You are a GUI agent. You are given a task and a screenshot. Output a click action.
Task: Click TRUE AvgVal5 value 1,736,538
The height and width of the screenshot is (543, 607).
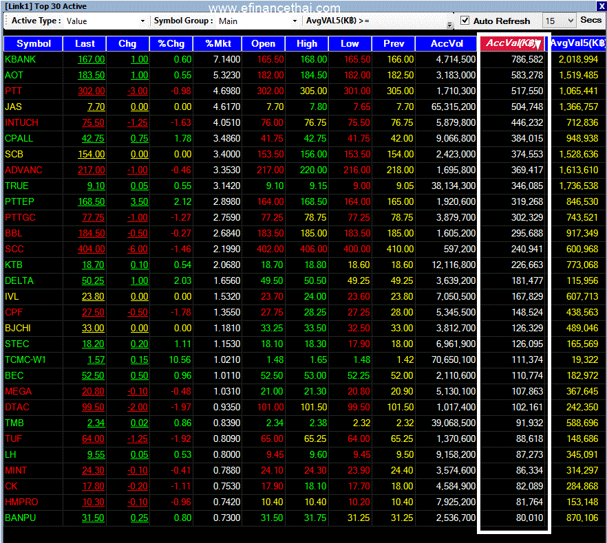pyautogui.click(x=579, y=186)
